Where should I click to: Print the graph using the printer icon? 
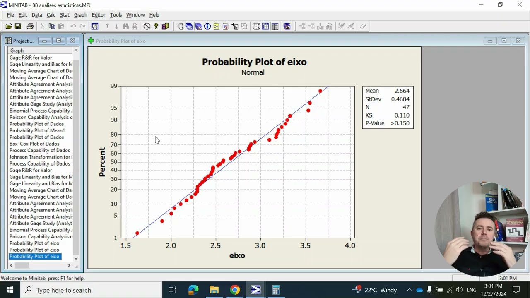pyautogui.click(x=30, y=26)
